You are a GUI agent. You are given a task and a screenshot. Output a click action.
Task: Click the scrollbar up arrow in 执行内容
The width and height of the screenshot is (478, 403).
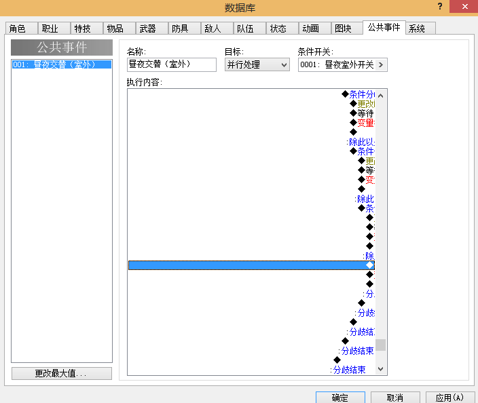click(x=380, y=96)
